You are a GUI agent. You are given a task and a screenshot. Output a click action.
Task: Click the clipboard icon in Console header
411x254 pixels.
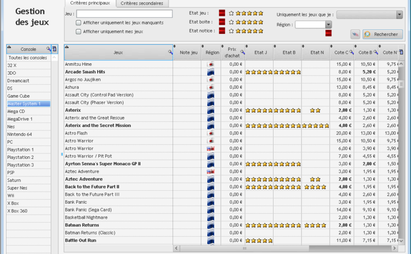[x=54, y=49]
